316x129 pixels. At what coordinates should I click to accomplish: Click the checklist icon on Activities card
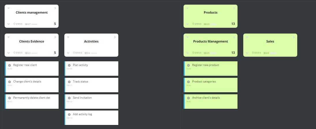(86, 53)
